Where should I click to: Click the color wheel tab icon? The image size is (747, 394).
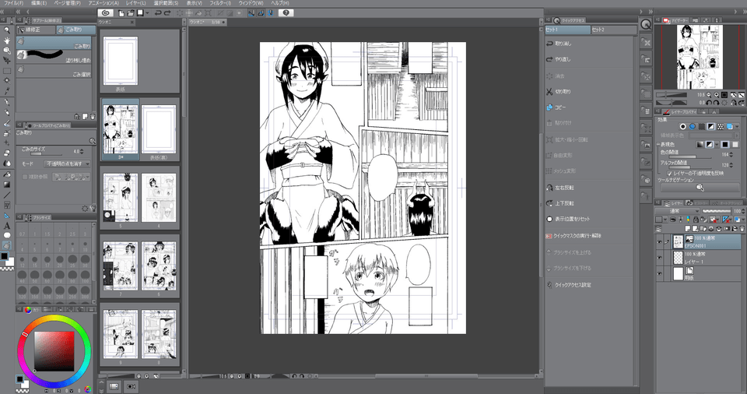pos(28,310)
